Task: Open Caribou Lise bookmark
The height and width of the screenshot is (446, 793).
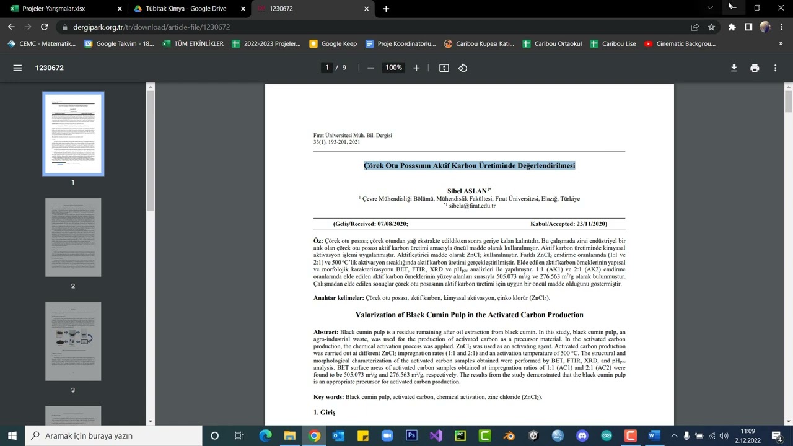Action: (613, 44)
